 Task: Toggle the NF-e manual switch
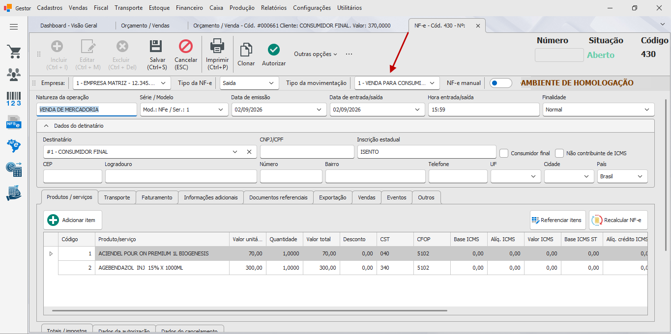501,83
